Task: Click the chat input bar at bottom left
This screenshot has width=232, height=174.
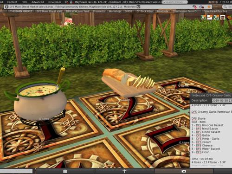Action: pos(16,171)
